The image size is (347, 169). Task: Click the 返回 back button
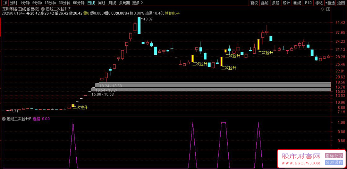coord(341,3)
